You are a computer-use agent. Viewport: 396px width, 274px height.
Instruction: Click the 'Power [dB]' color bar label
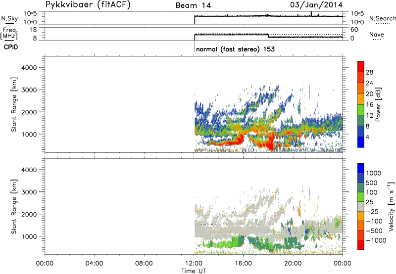tap(378, 104)
